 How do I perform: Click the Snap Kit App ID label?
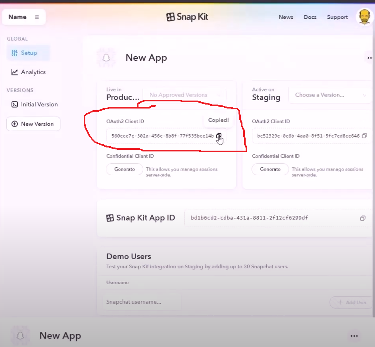point(146,218)
